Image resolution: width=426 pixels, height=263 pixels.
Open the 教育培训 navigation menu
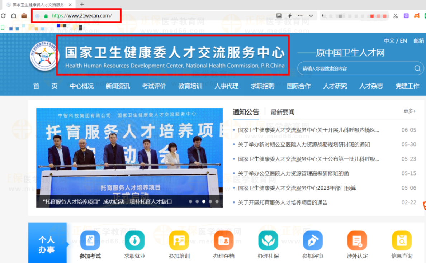[x=190, y=86]
